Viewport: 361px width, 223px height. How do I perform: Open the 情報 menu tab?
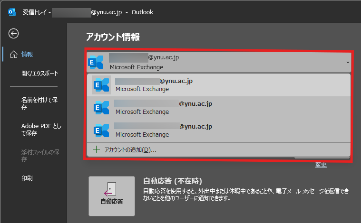coord(27,55)
